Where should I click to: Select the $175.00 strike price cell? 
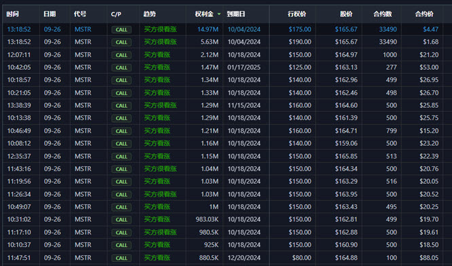[300, 29]
